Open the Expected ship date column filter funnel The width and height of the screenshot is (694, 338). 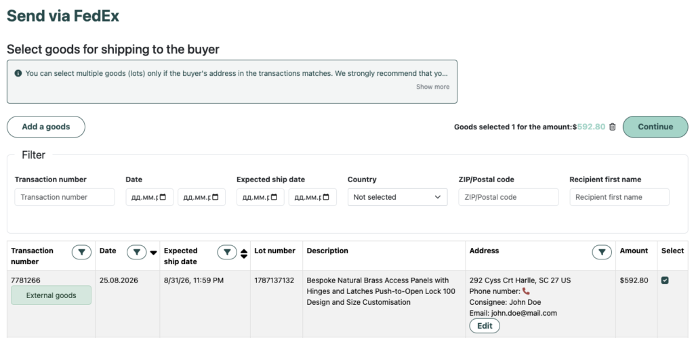point(227,252)
